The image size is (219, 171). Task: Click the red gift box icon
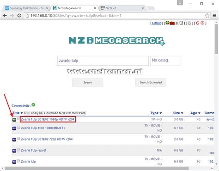[172, 23]
